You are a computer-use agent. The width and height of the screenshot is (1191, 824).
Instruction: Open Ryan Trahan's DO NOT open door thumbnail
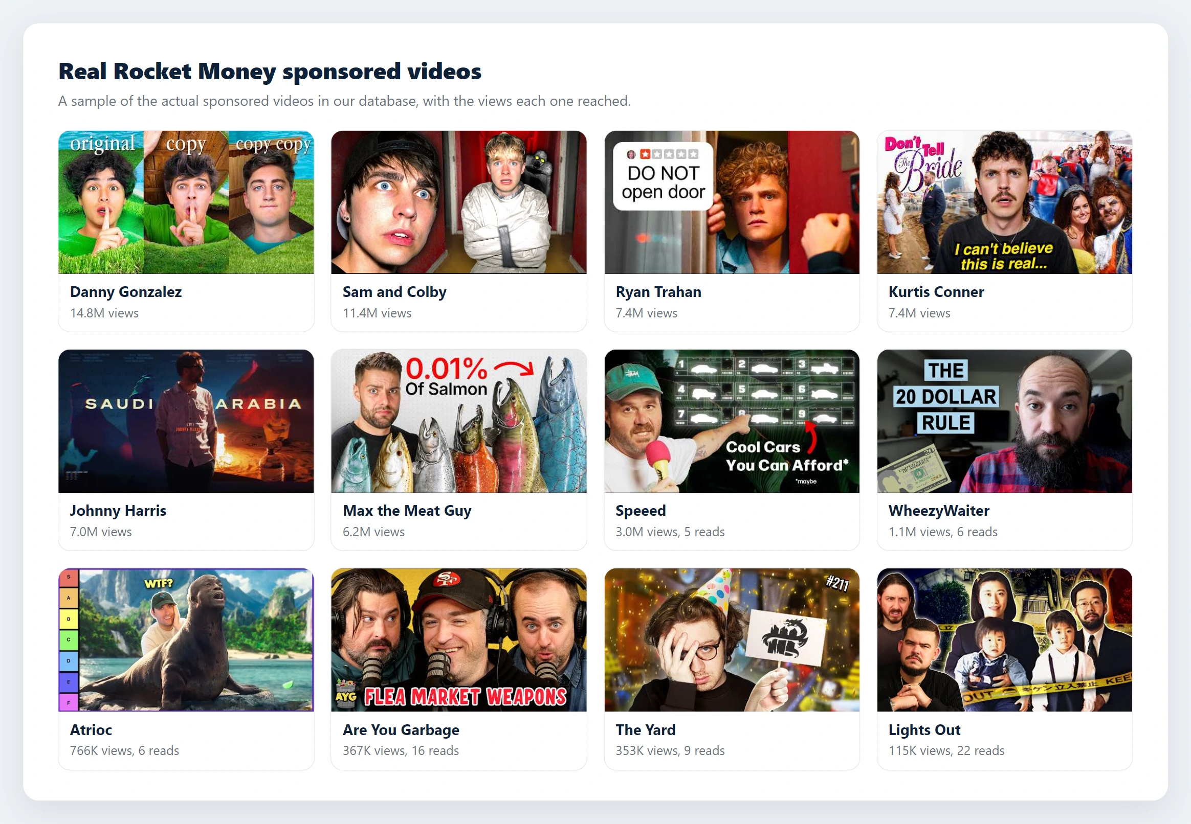732,202
